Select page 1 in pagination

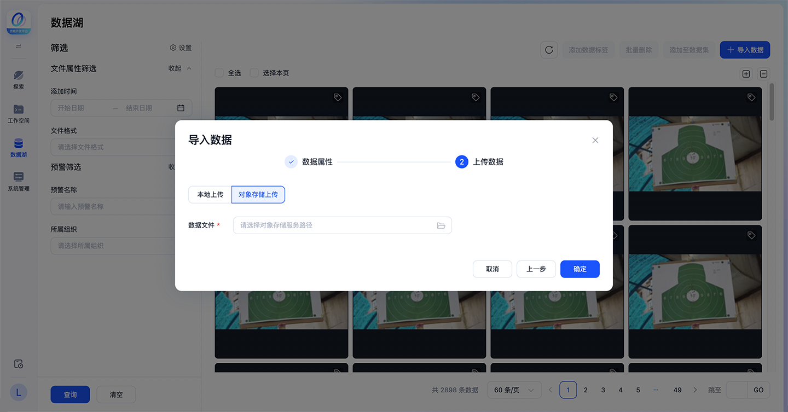click(568, 390)
